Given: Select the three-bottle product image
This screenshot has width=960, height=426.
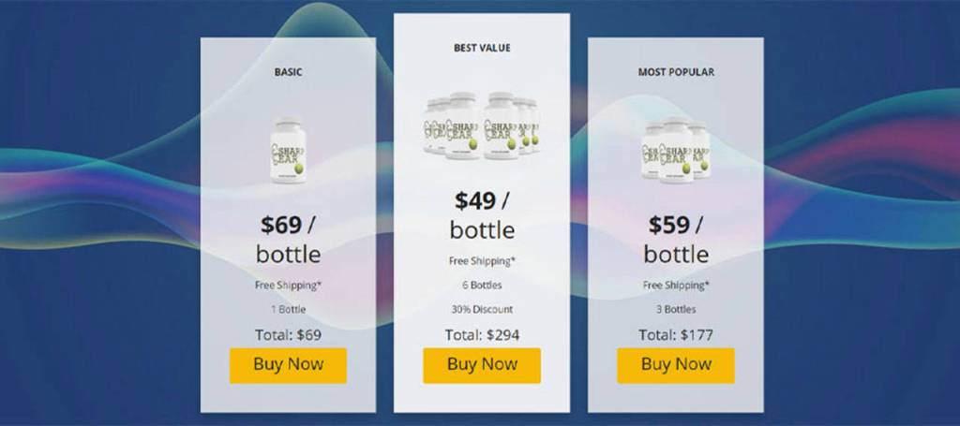Looking at the screenshot, I should [675, 148].
